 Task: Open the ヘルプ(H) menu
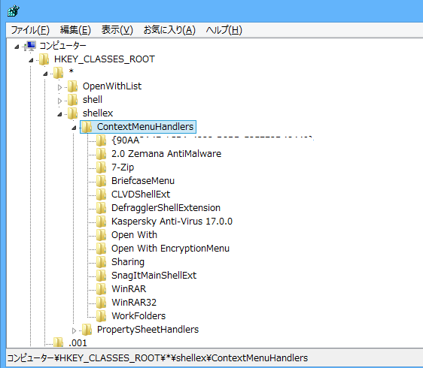[224, 30]
